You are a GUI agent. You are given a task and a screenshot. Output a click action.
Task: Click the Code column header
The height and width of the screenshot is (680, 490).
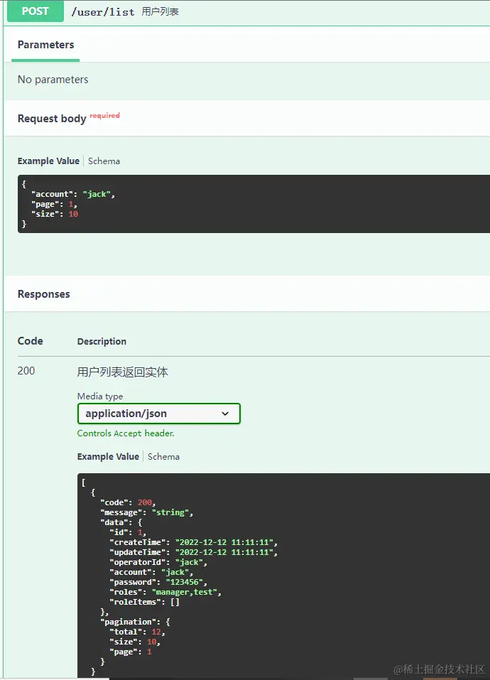[x=31, y=341]
